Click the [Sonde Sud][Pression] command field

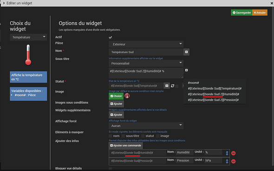tap(137, 161)
